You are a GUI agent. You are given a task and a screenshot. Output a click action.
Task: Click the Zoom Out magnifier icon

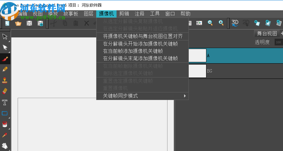pos(210,23)
